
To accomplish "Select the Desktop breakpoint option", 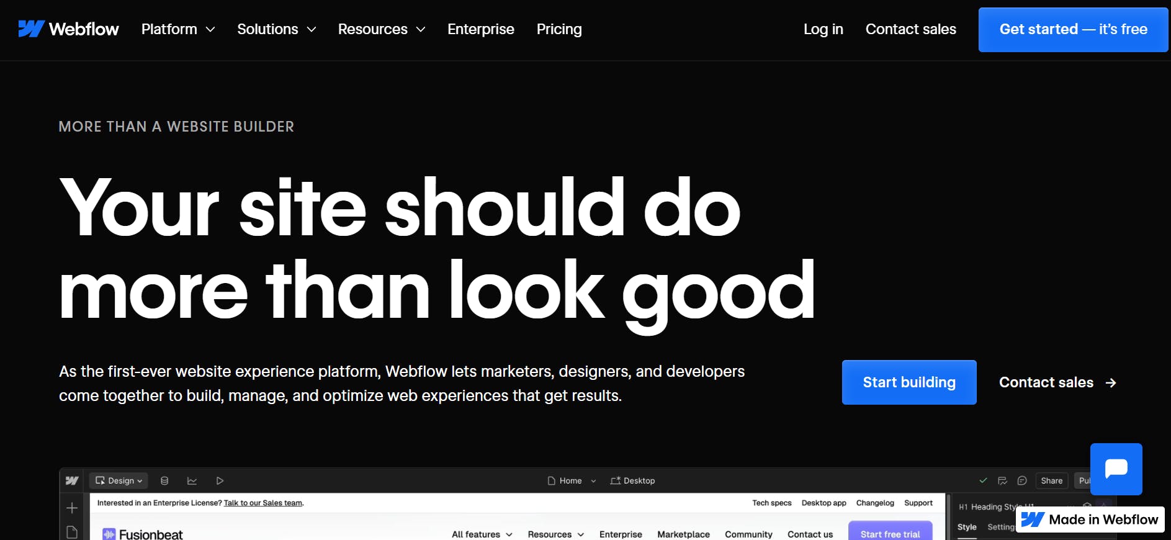I will coord(632,480).
